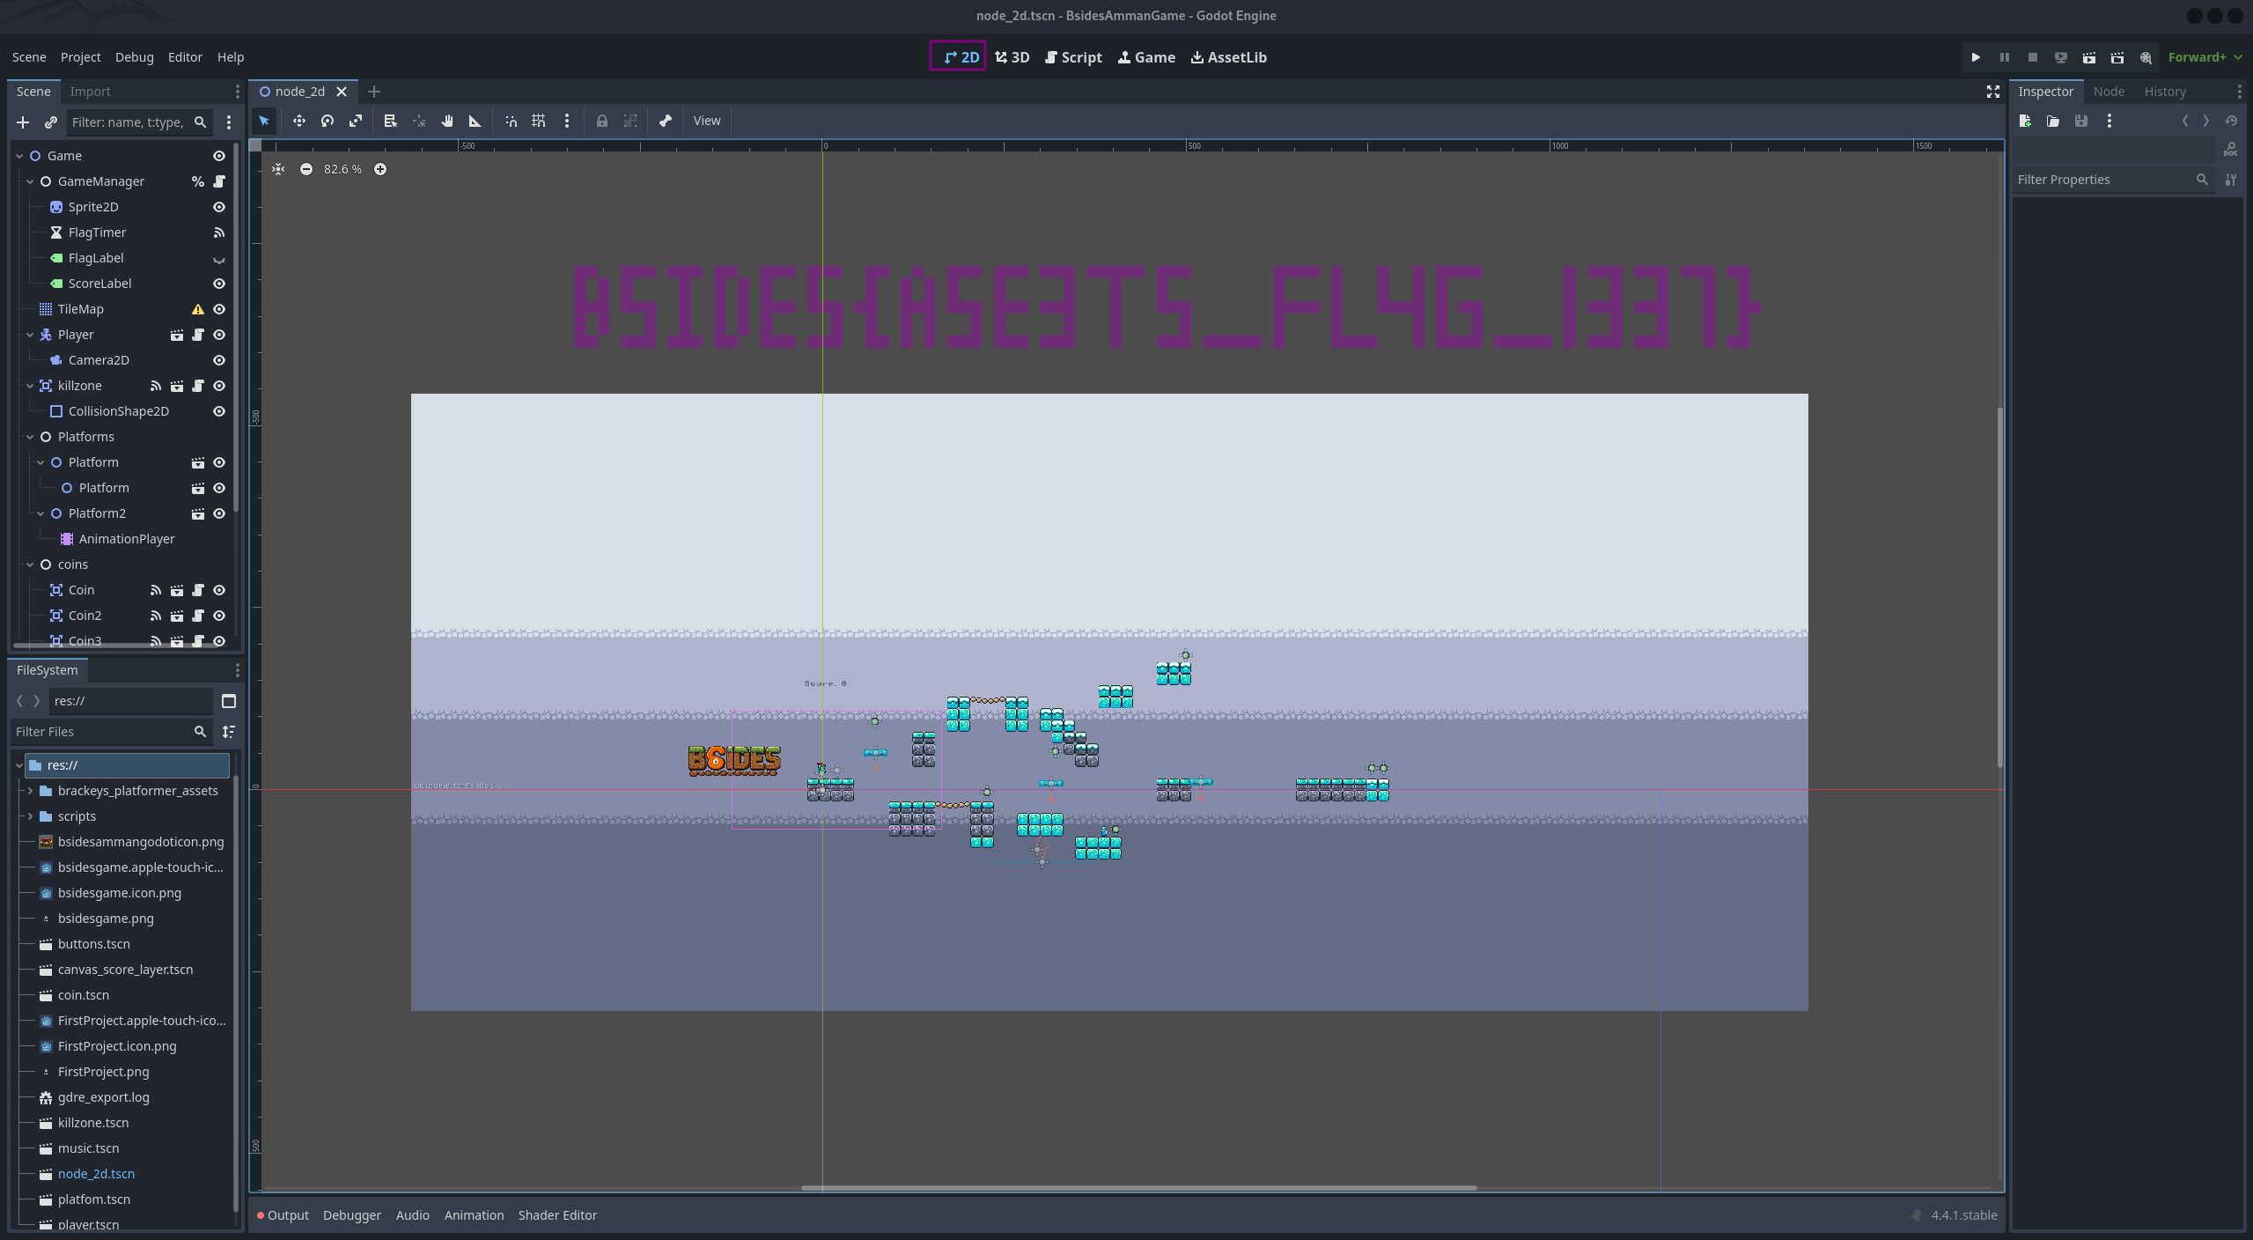Open the AssetLib workspace
The width and height of the screenshot is (2253, 1240).
(x=1229, y=57)
